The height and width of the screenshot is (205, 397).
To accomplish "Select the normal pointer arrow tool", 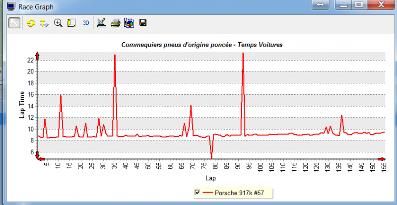I will pos(14,23).
